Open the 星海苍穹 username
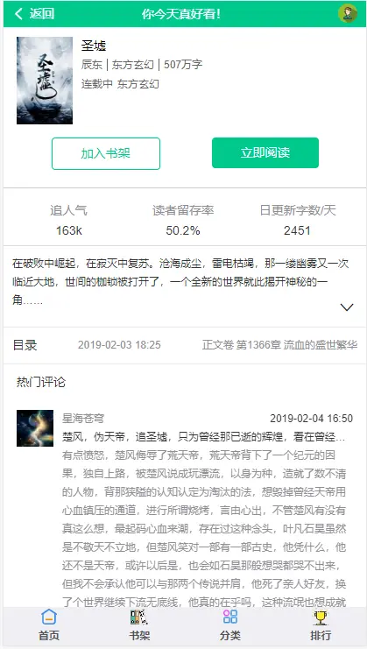Screen dimensions: 367x649 (x=83, y=418)
